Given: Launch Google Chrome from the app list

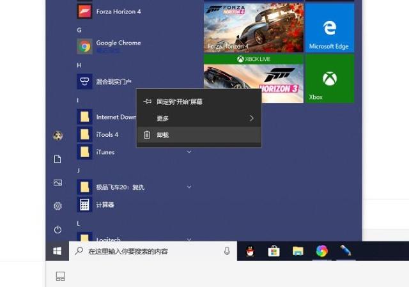Looking at the screenshot, I should pos(109,47).
